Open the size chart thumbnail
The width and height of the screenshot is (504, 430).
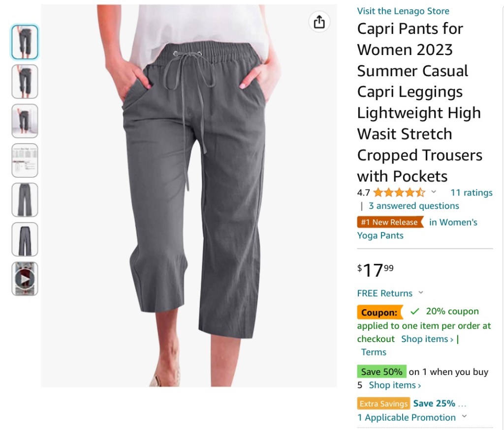[x=25, y=160]
